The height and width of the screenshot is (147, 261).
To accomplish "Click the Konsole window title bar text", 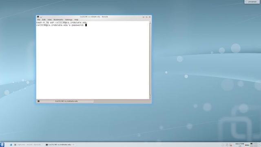I will [94, 17].
